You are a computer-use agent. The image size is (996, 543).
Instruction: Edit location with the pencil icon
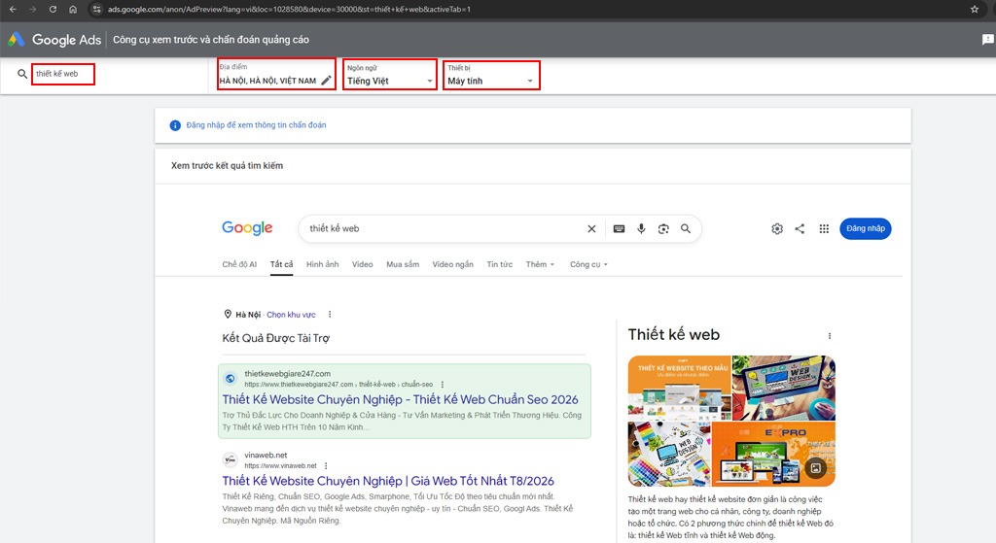326,81
